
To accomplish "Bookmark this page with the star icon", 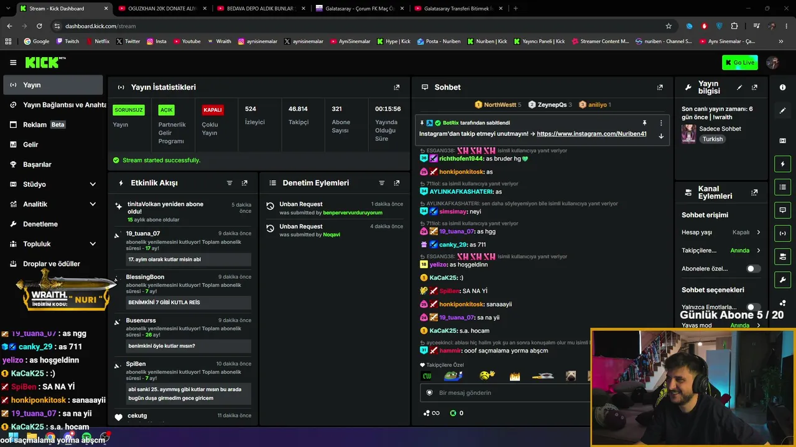I will [x=669, y=26].
